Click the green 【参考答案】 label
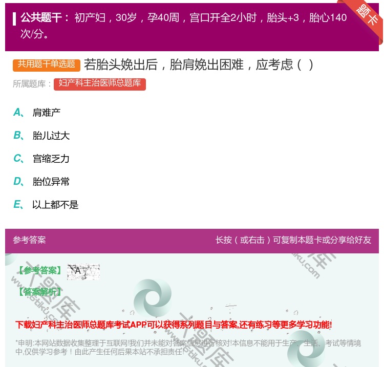Image resolution: width=384 pixels, height=367 pixels. pos(39,271)
